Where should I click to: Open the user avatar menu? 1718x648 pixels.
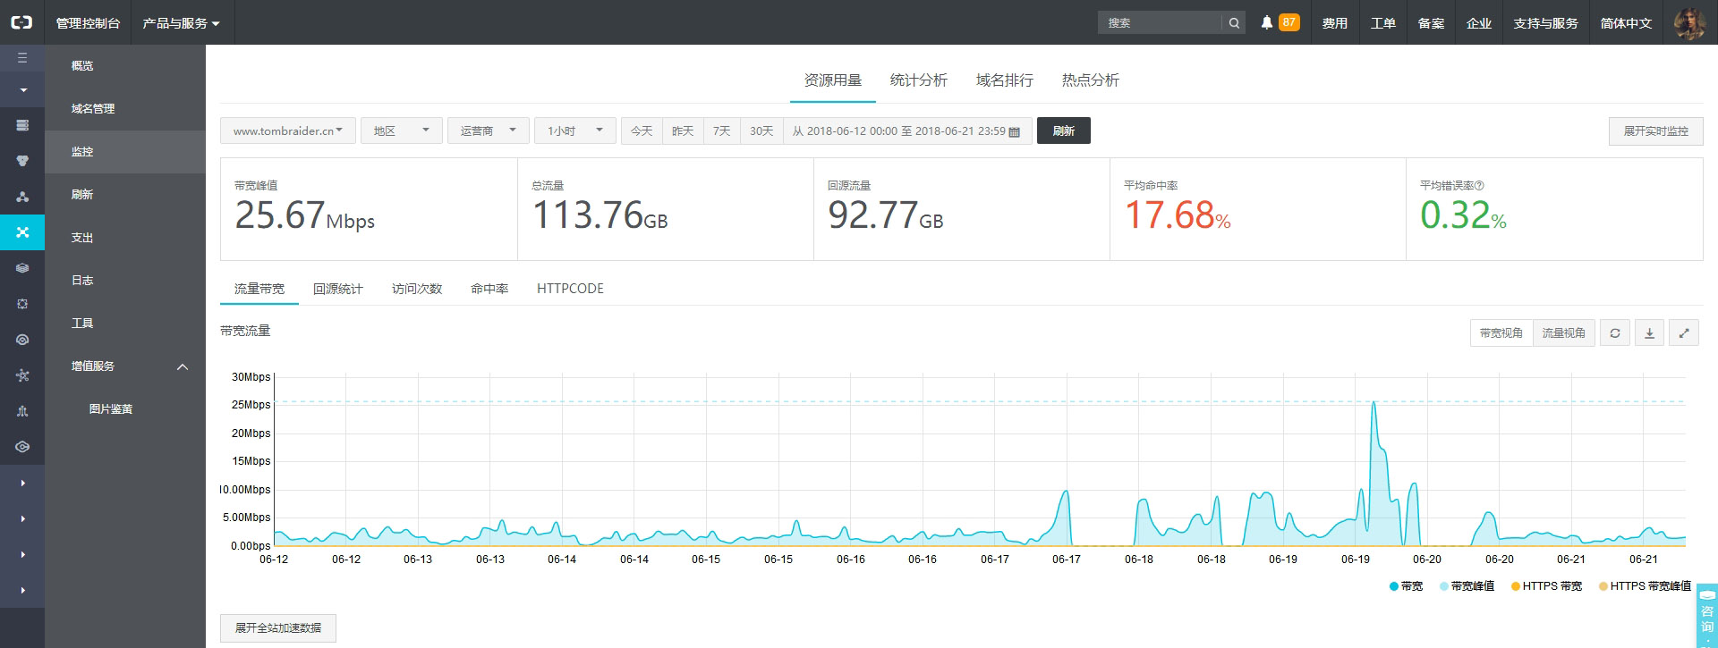pyautogui.click(x=1689, y=22)
